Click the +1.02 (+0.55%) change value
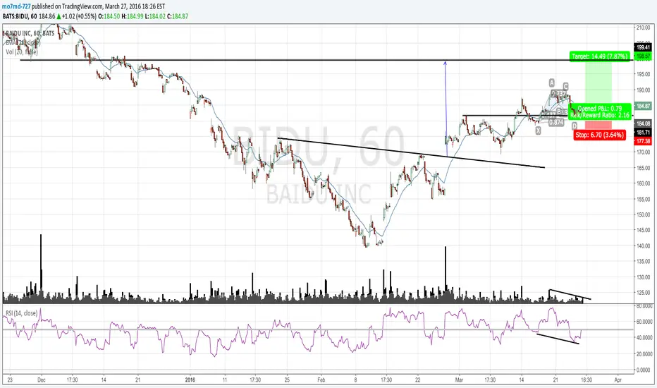This screenshot has width=657, height=388. [x=78, y=16]
